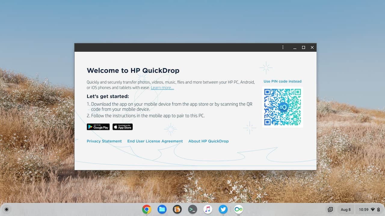Open the Get it on Google Play badge

[x=98, y=127]
